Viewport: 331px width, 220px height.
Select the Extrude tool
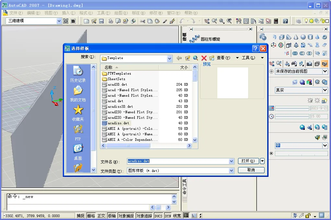pyautogui.click(x=289, y=45)
